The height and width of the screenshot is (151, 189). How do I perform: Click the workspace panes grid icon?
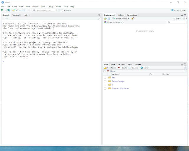click(59, 10)
